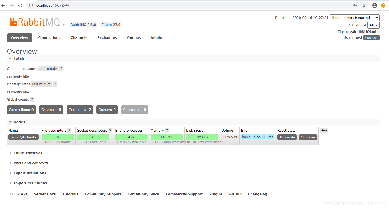389x208 pixels.
Task: Click Queues: 0 count button
Action: (107, 110)
